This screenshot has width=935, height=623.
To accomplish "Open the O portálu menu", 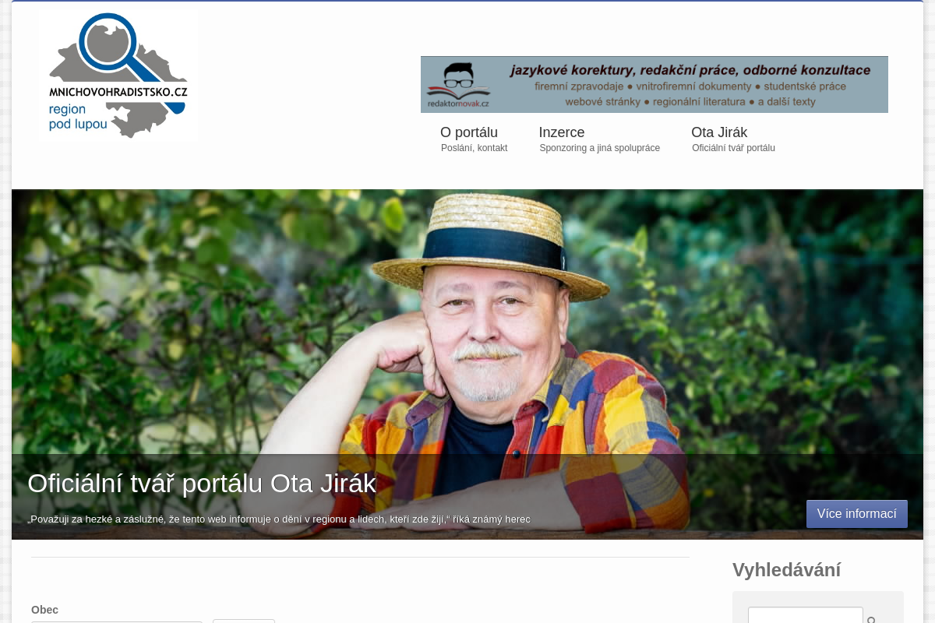I will tap(469, 132).
